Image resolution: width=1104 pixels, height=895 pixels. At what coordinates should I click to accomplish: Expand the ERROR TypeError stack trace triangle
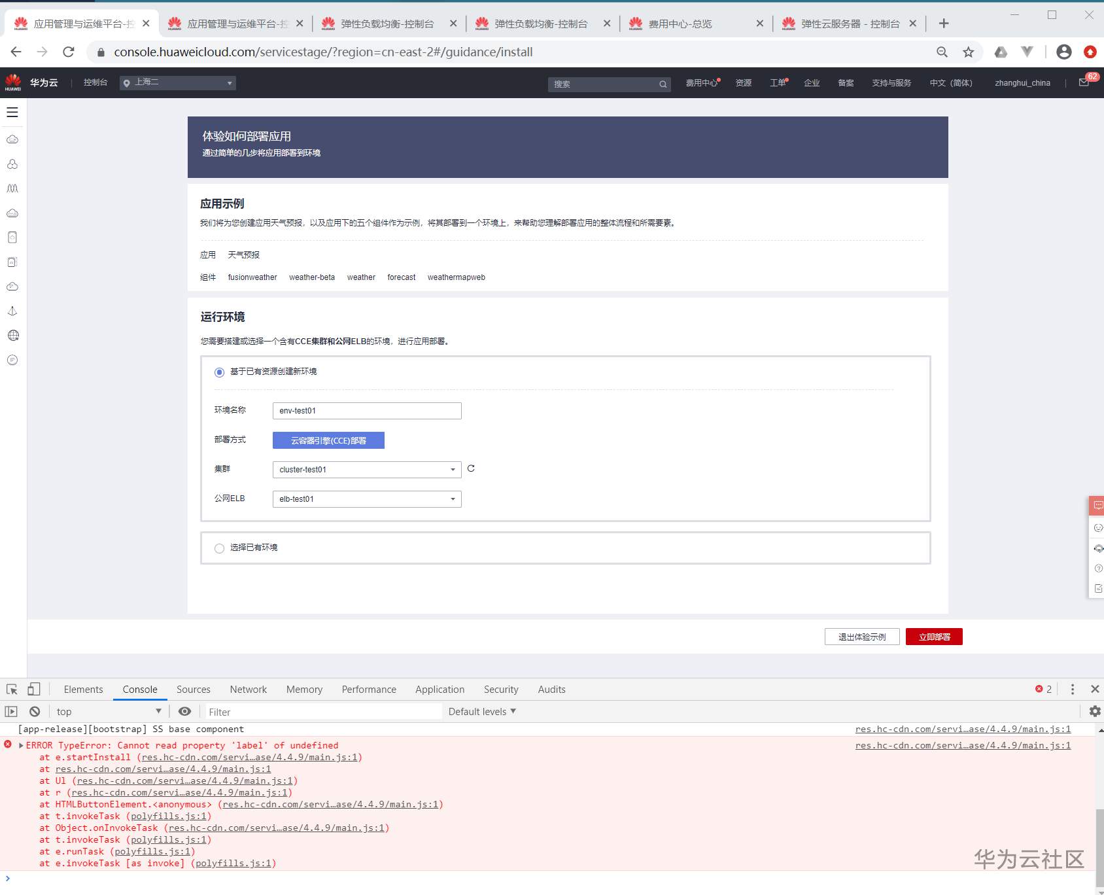click(22, 745)
